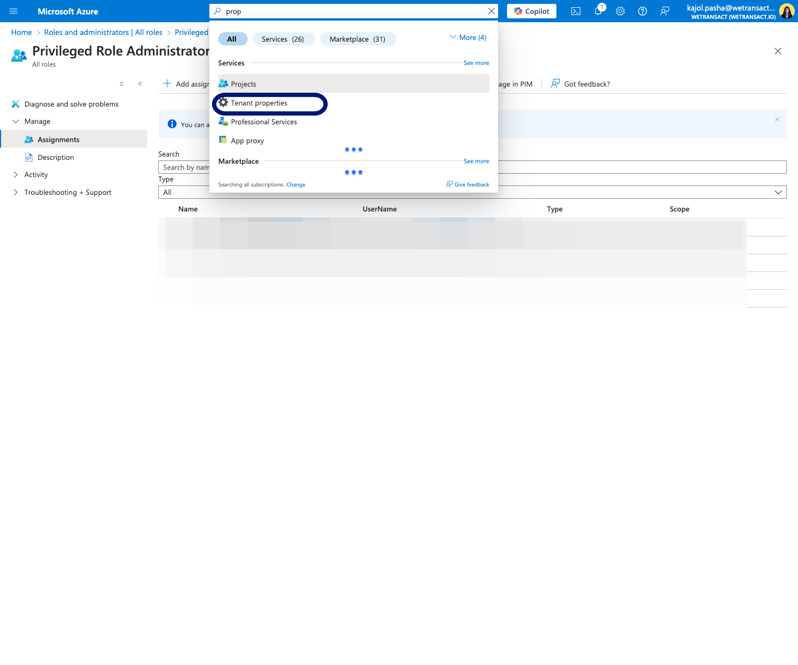The image size is (798, 665).
Task: Click the Copilot button
Action: point(531,11)
